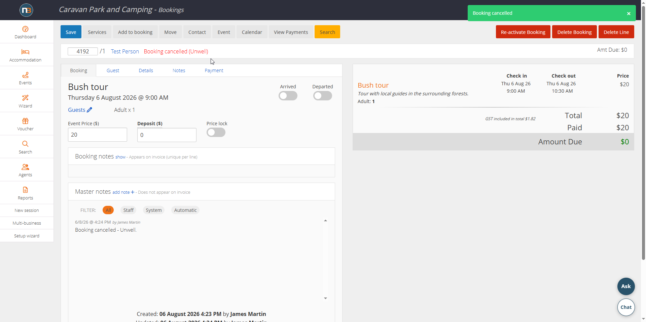Viewport: 646px width, 322px height.
Task: Open the Agents people icon
Action: coord(25,167)
